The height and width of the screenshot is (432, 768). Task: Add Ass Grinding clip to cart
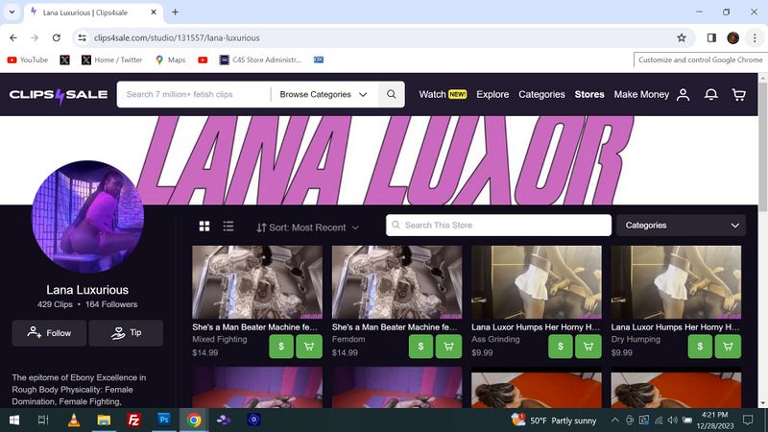point(588,347)
